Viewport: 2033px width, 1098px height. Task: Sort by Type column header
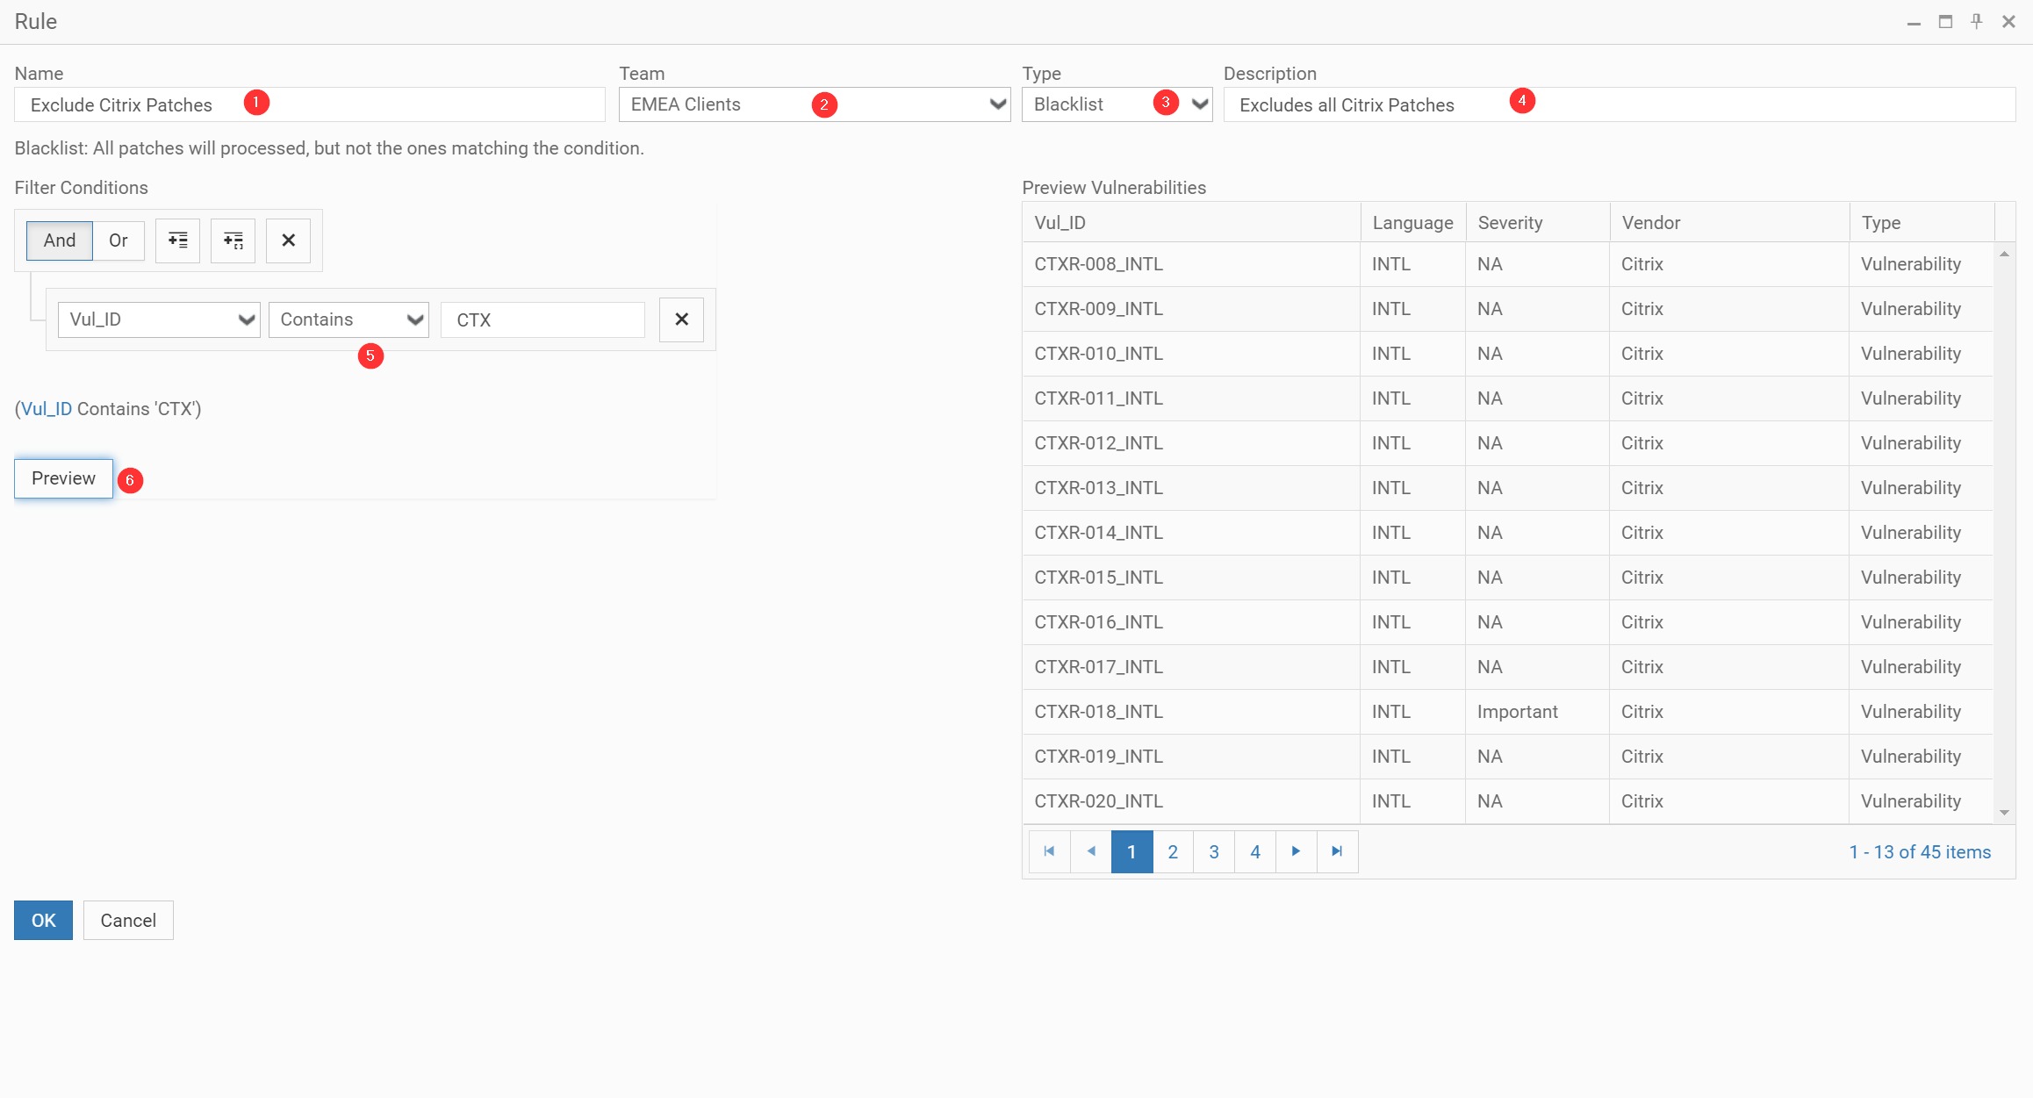click(x=1922, y=223)
